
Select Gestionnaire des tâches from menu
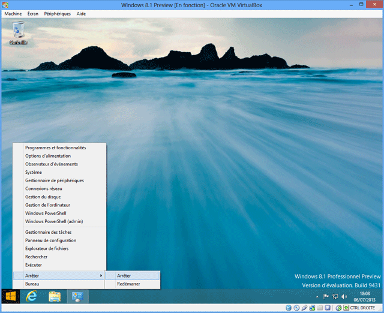47,232
